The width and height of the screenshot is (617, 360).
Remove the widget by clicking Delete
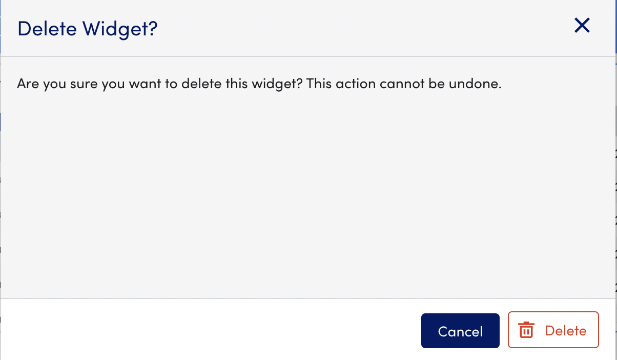553,330
